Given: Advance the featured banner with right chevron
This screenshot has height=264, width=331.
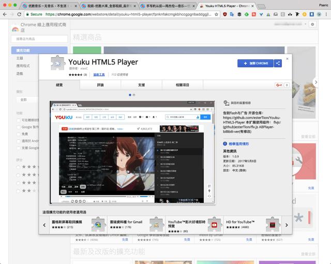Looking at the screenshot, I should tap(315, 82).
